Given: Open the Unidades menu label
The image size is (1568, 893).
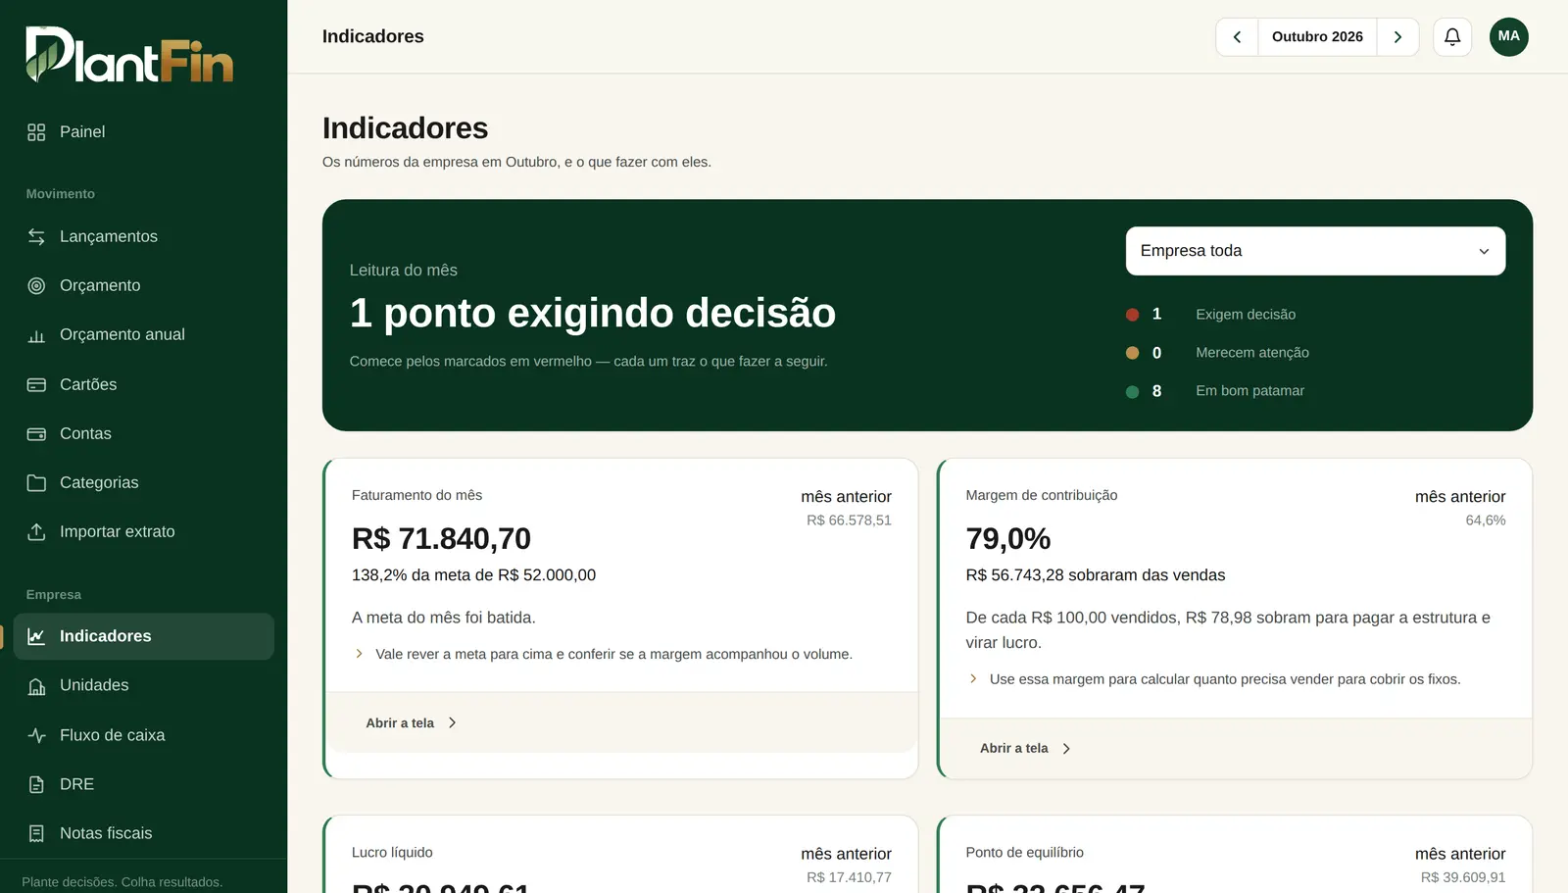Looking at the screenshot, I should [94, 685].
